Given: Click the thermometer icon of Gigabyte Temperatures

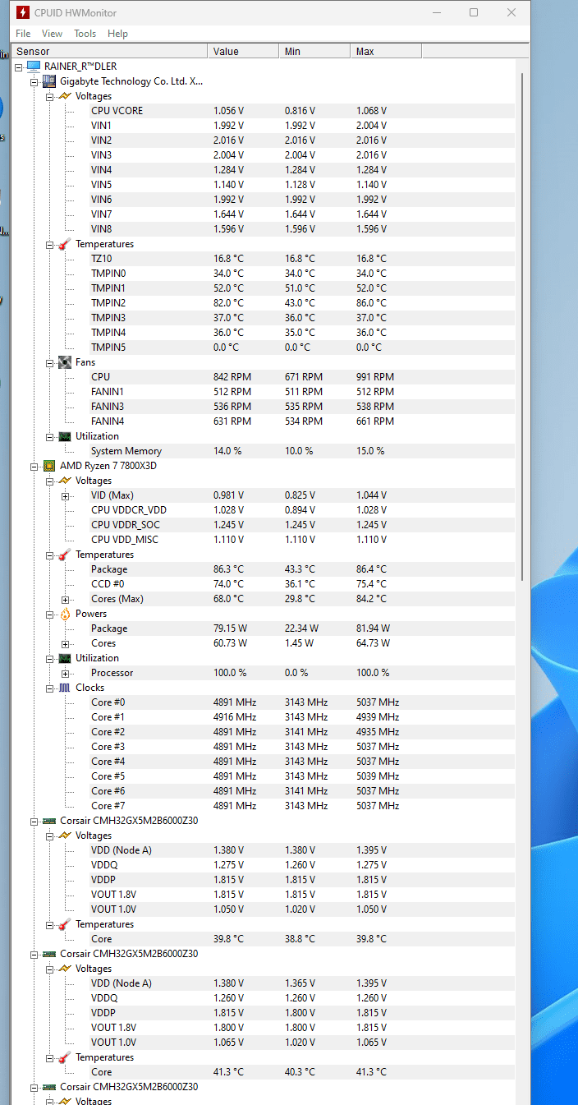Looking at the screenshot, I should [64, 244].
